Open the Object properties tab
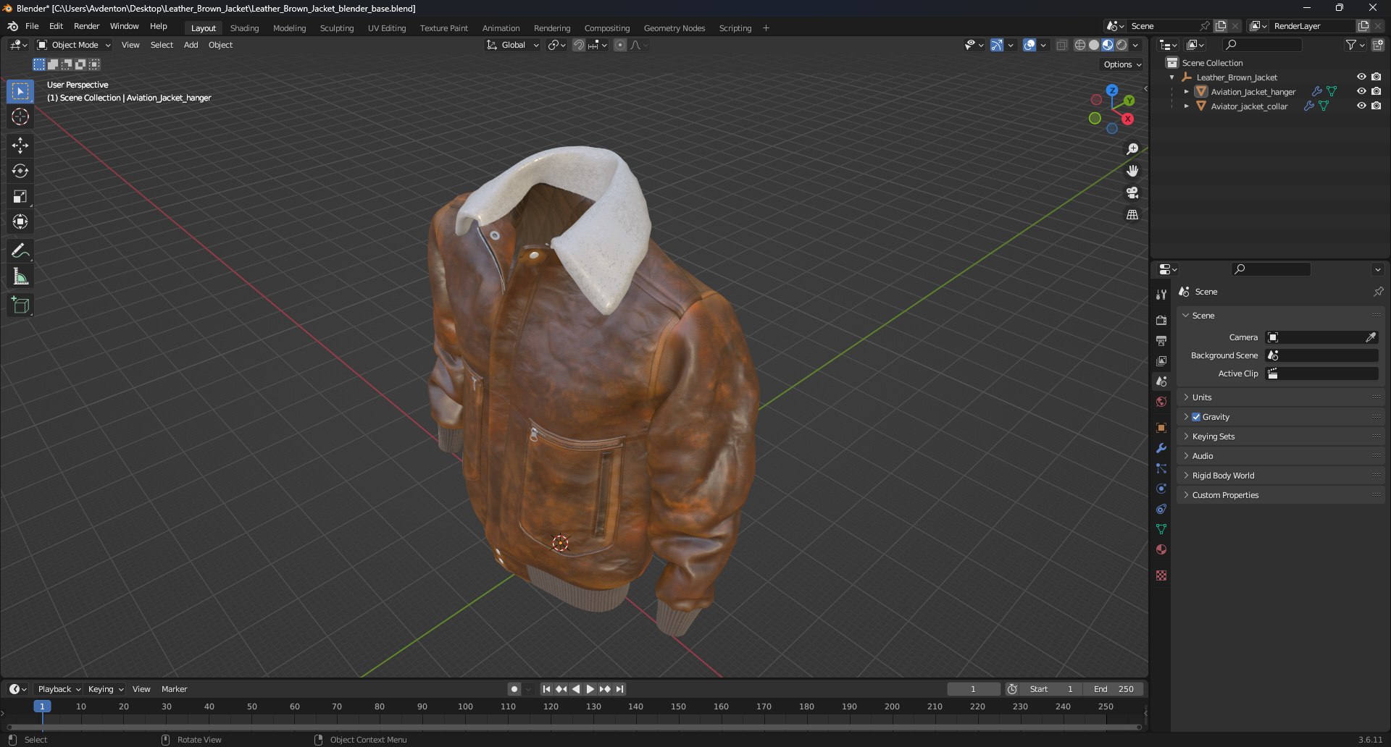The height and width of the screenshot is (747, 1391). point(1161,428)
